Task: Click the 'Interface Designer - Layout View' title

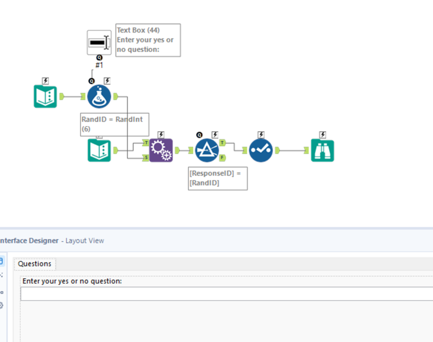Action: [x=52, y=240]
